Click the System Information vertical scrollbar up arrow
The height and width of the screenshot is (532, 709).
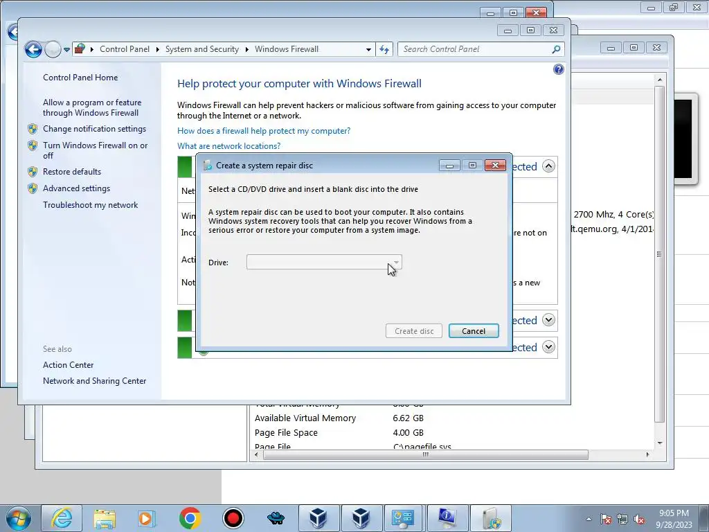[x=660, y=80]
